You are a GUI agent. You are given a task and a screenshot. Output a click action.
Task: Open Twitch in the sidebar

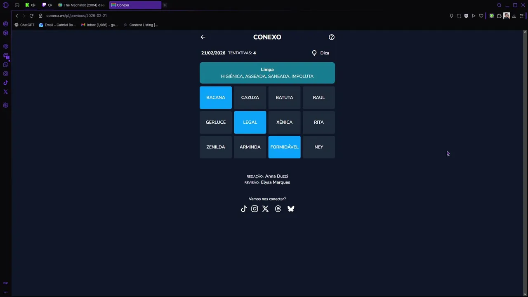click(6, 55)
